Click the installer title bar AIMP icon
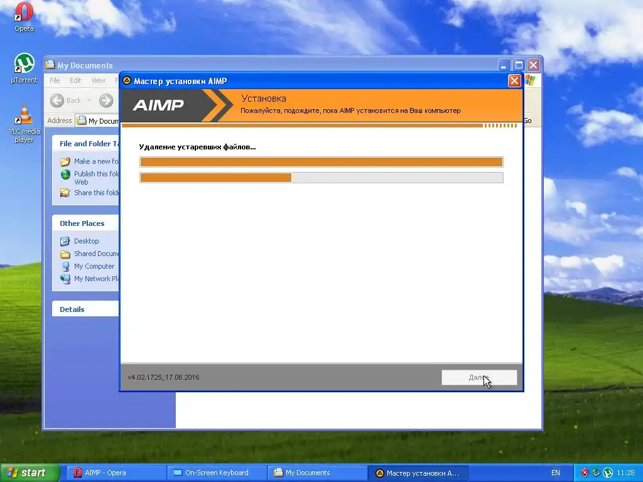The image size is (643, 482). tap(127, 80)
